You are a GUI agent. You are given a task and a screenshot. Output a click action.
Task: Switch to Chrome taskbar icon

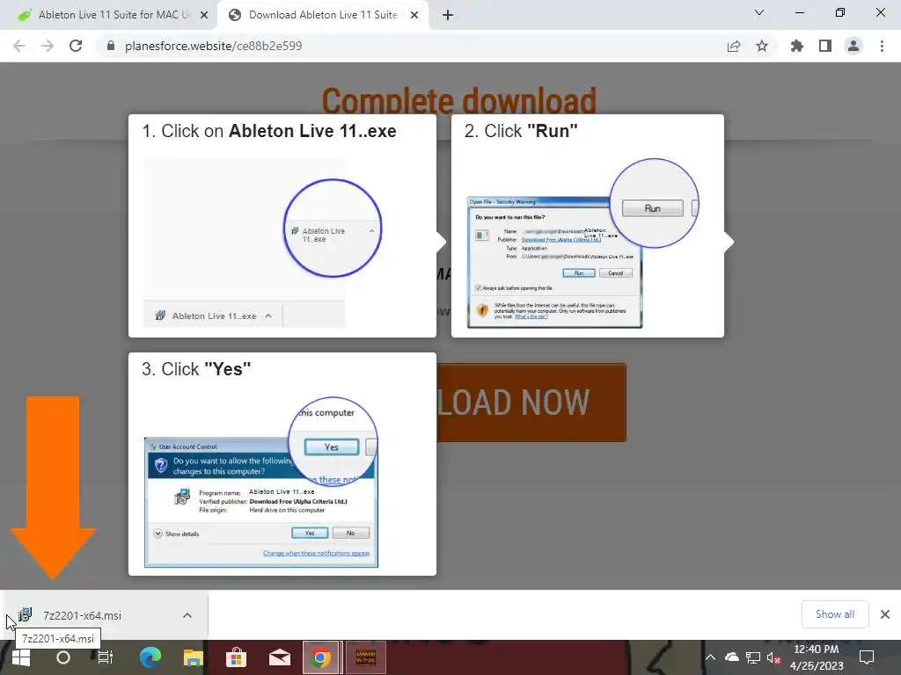coord(320,657)
